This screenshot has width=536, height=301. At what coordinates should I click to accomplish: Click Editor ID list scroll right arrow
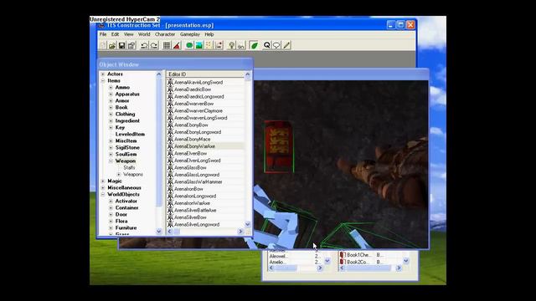[240, 232]
